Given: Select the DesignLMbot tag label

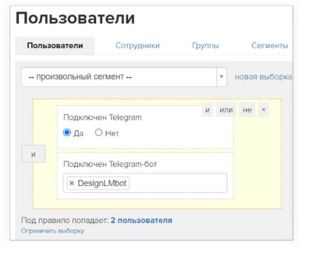Looking at the screenshot, I should click(102, 183).
